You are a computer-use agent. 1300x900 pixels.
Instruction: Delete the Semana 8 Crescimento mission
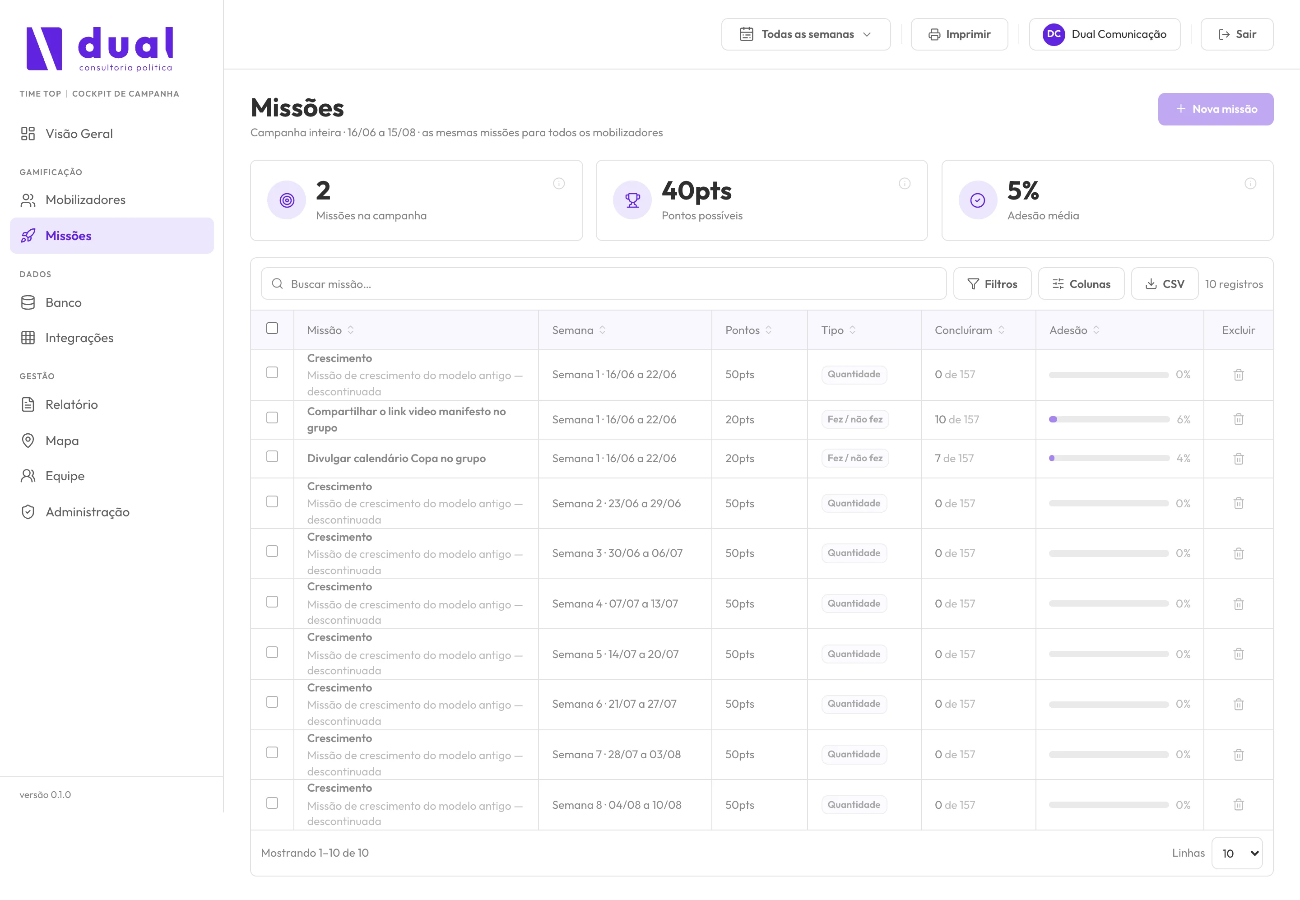1239,805
